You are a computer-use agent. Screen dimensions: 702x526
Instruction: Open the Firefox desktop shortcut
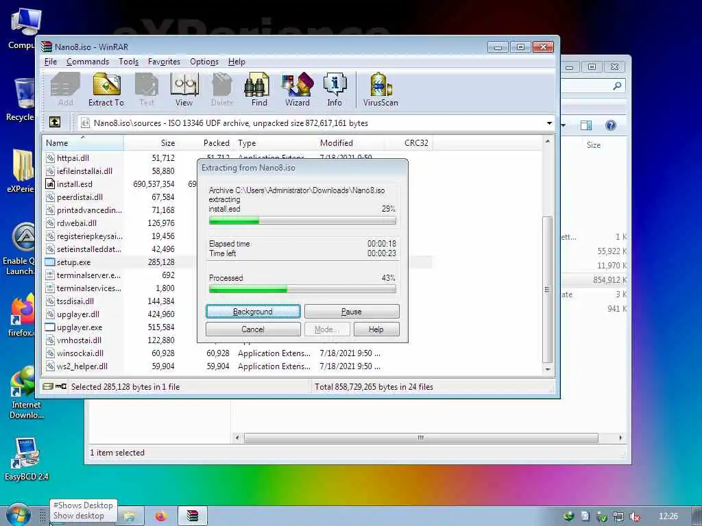point(21,315)
